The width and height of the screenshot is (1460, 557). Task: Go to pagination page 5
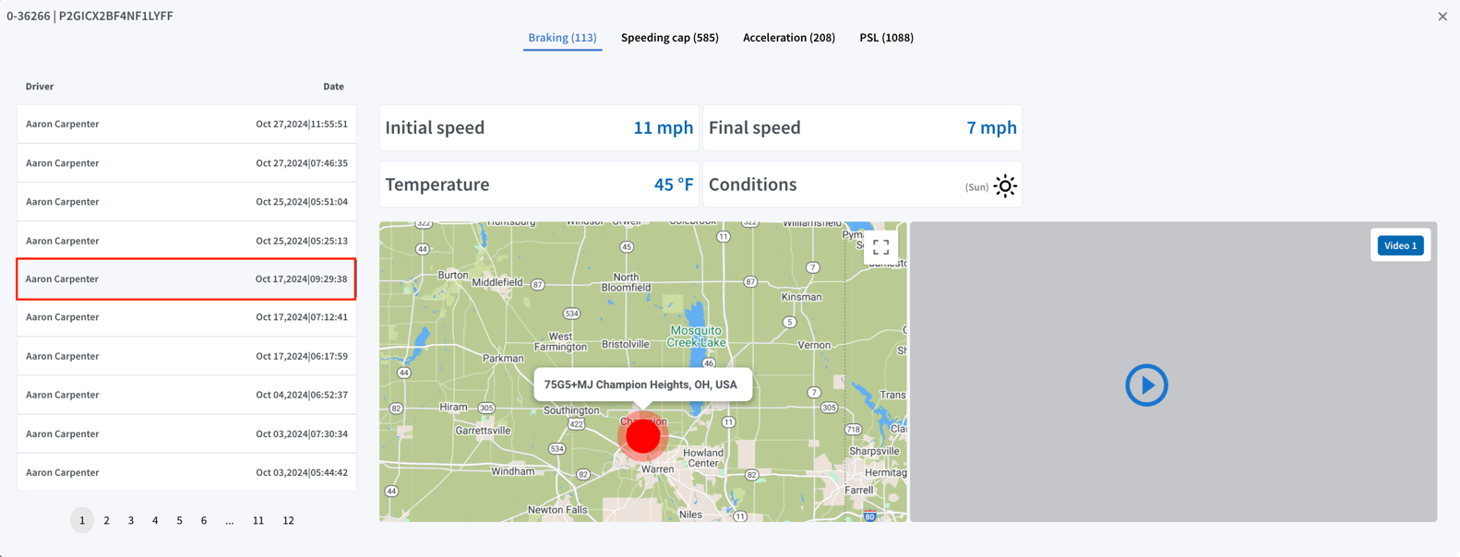point(180,520)
